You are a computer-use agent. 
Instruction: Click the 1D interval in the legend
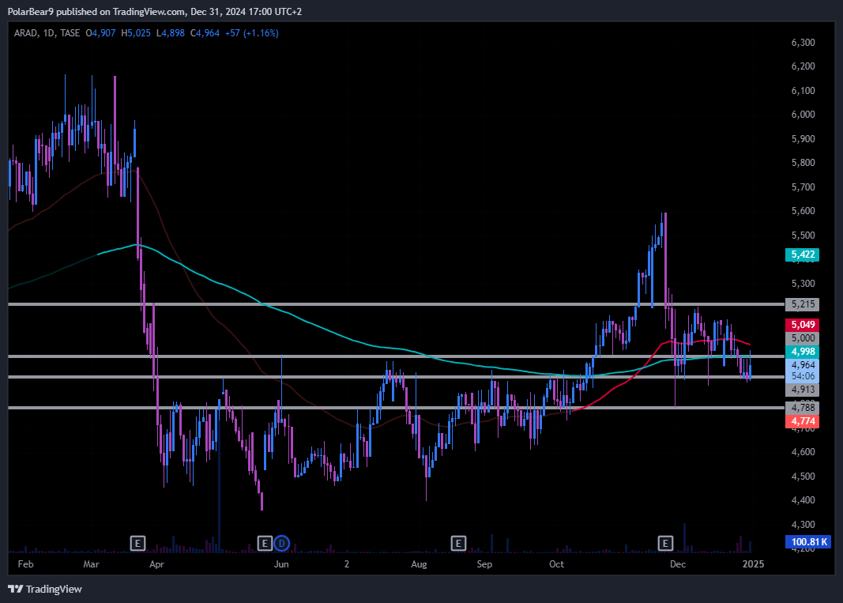coord(49,33)
